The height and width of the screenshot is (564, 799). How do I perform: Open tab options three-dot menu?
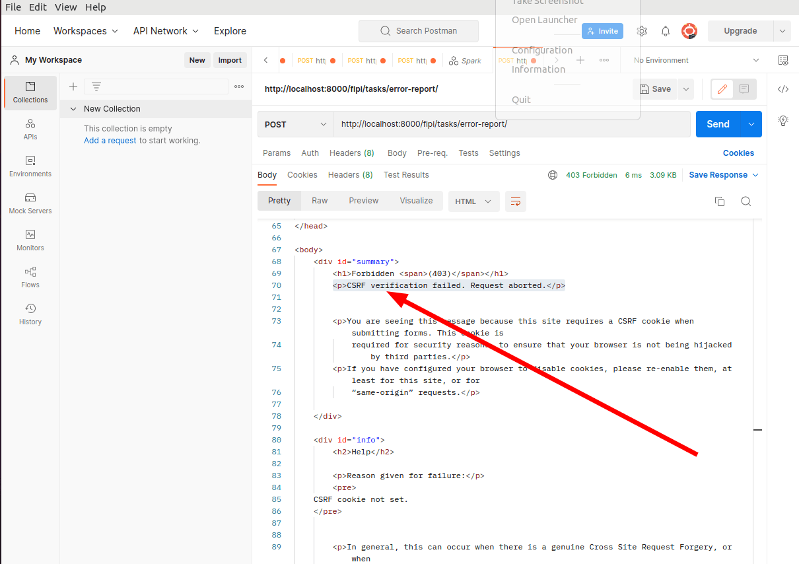coord(604,60)
